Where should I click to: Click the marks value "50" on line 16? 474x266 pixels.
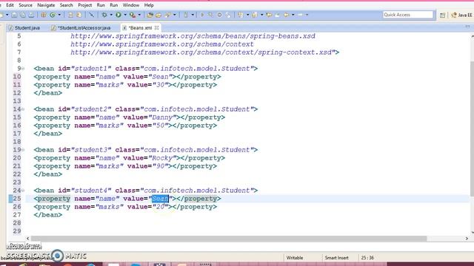coord(160,126)
